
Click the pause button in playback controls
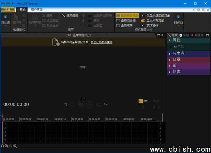point(81,105)
